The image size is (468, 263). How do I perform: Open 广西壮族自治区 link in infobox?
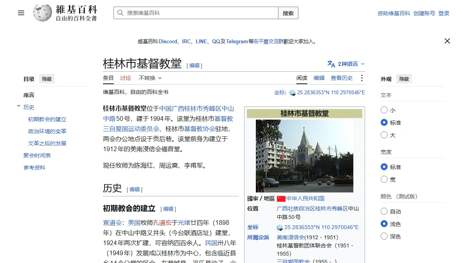pyautogui.click(x=296, y=208)
